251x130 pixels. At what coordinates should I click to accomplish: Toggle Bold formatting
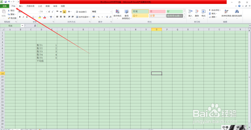tap(20, 17)
